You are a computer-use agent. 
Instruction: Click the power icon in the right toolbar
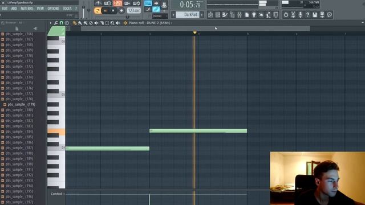coord(286,15)
